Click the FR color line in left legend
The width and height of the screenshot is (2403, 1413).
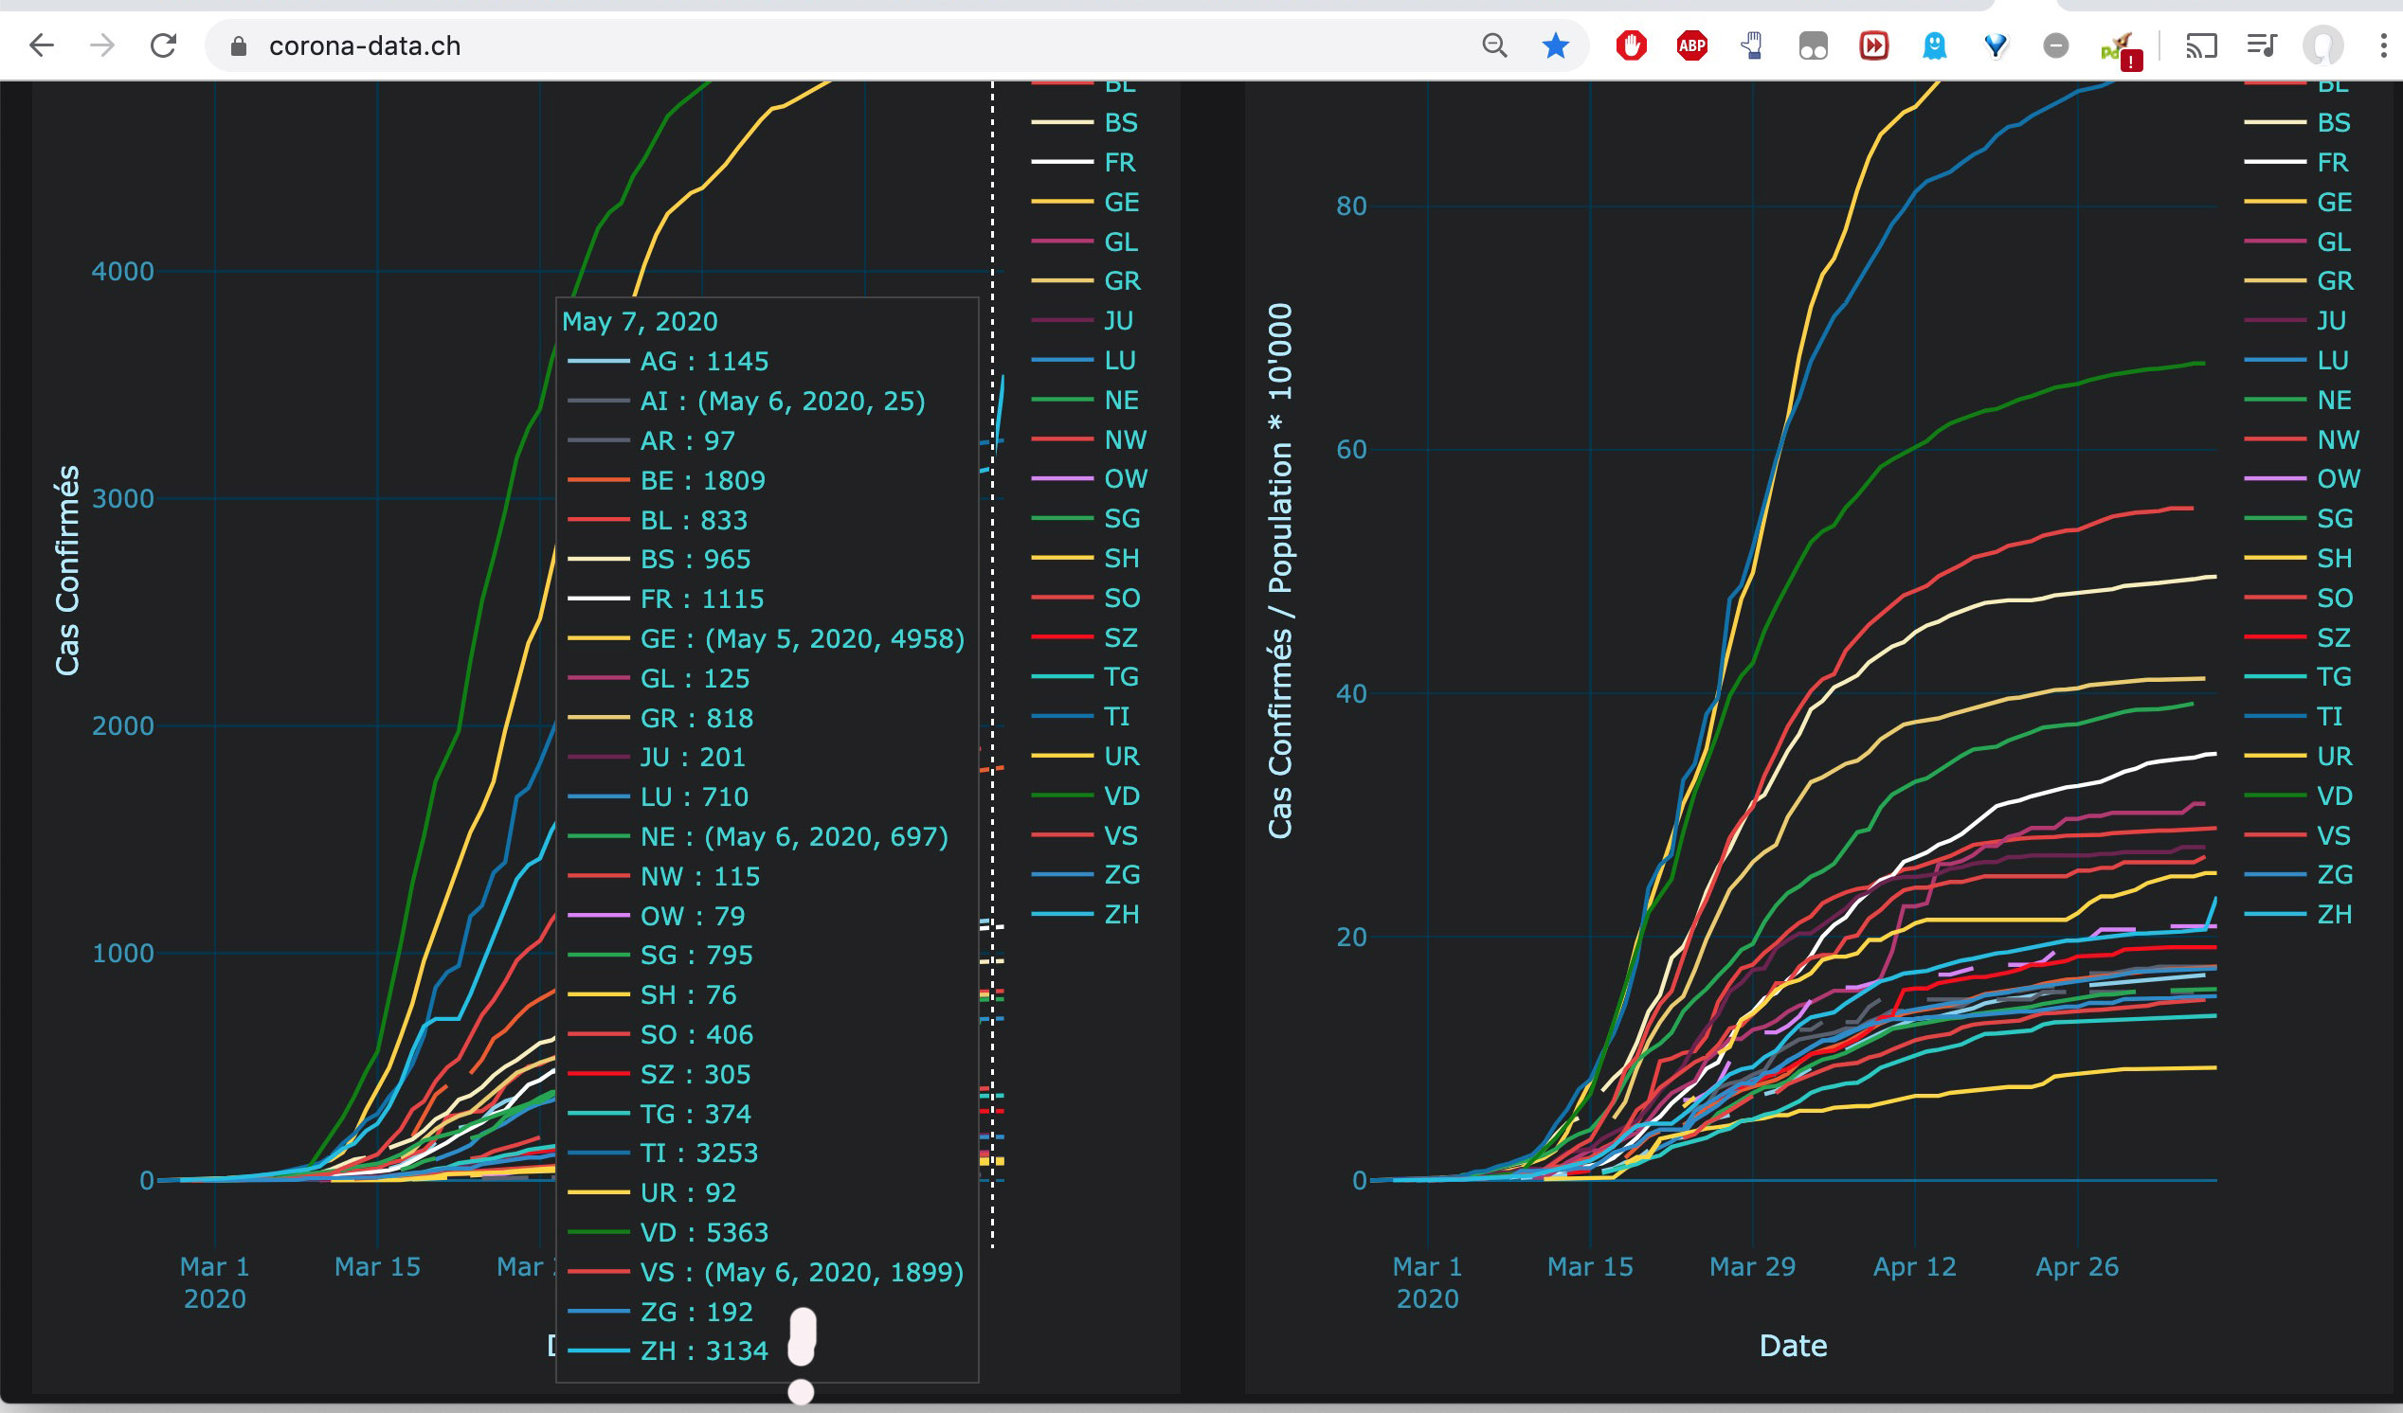pyautogui.click(x=1061, y=163)
